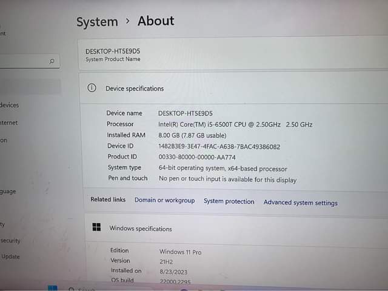Screen dimensions: 388x291
Task: Click the Installed RAM value 8.00 GB
Action: coord(192,135)
